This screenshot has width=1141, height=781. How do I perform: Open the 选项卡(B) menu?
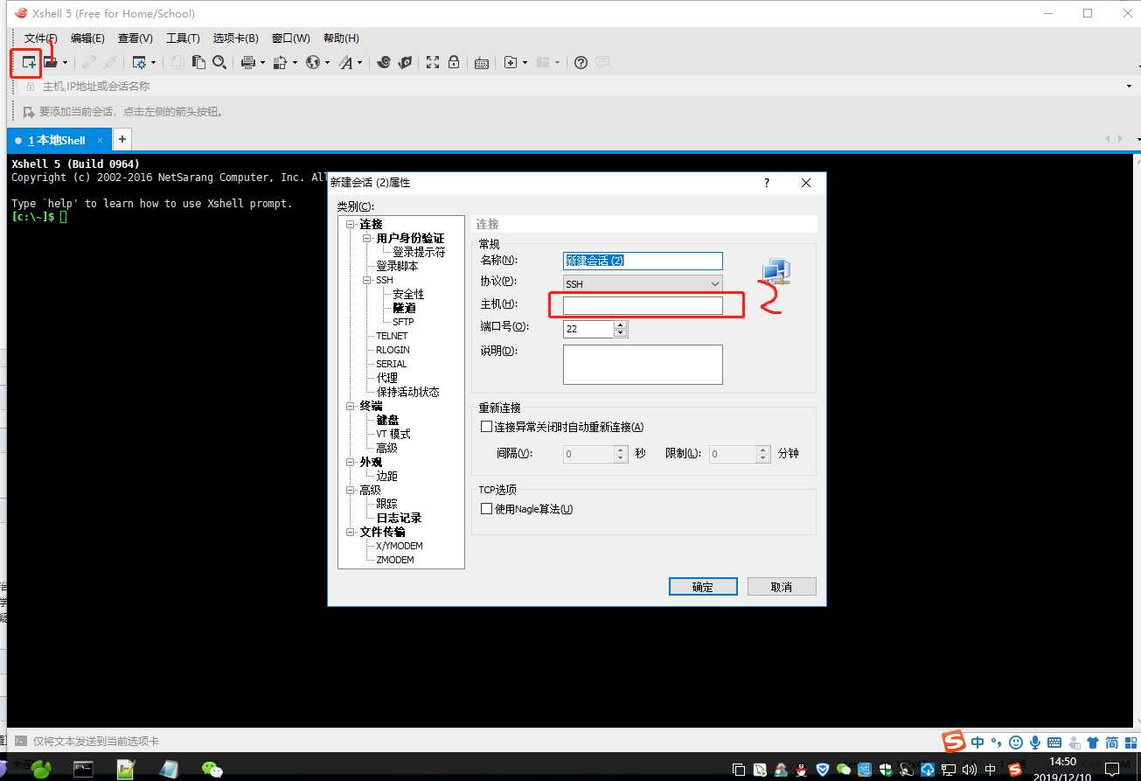(x=235, y=38)
